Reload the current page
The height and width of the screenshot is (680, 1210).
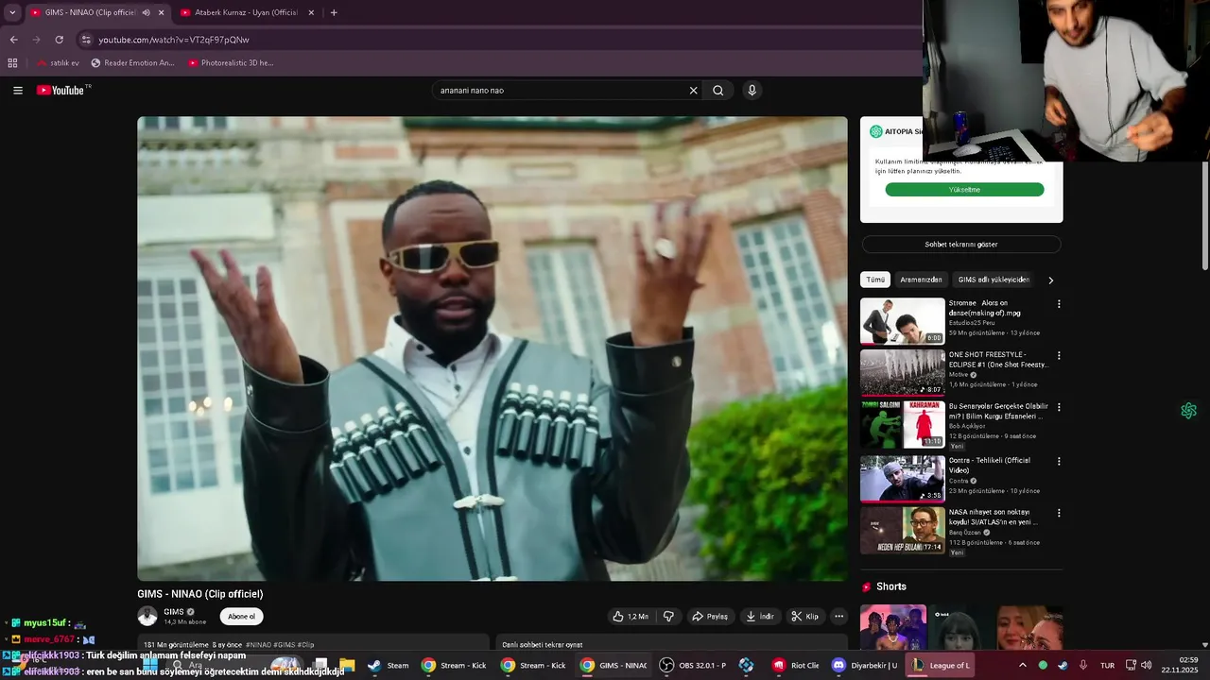pos(59,40)
